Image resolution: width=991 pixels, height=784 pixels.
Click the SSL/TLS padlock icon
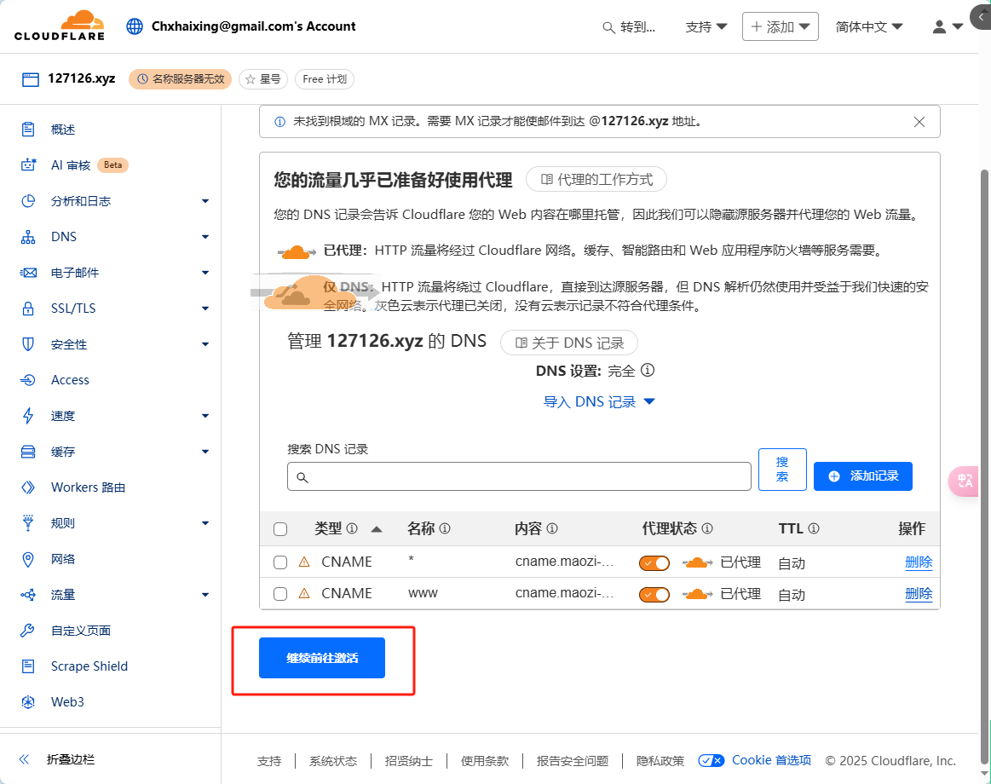(28, 308)
